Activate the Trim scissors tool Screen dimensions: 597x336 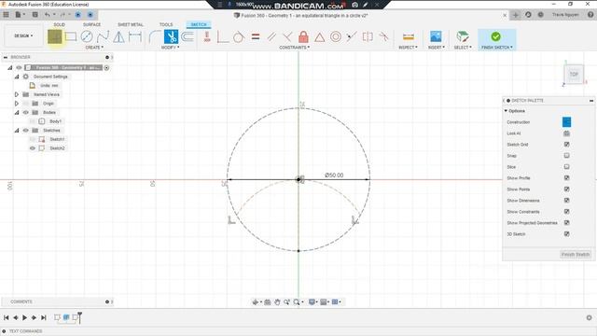[171, 36]
